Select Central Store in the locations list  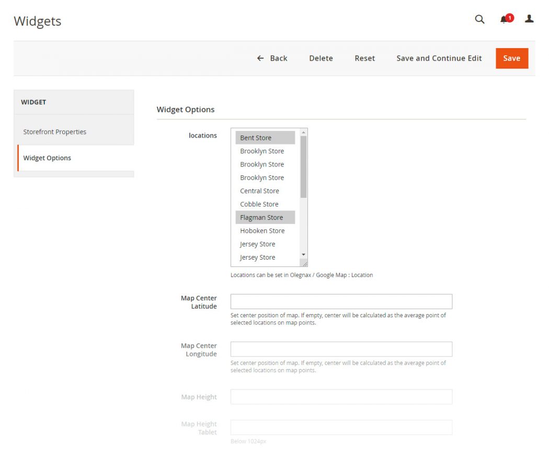coord(259,191)
